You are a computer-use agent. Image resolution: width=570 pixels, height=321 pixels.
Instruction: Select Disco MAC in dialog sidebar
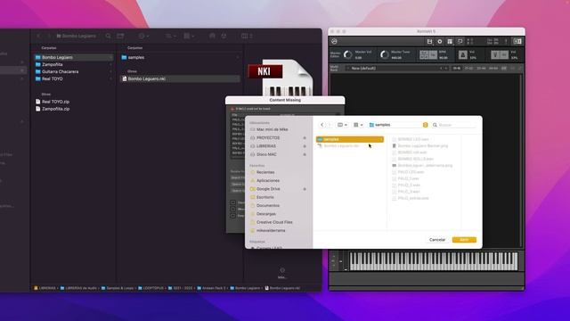[x=266, y=154]
